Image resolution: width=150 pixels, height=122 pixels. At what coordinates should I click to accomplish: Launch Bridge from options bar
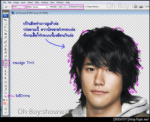(x=141, y=7)
